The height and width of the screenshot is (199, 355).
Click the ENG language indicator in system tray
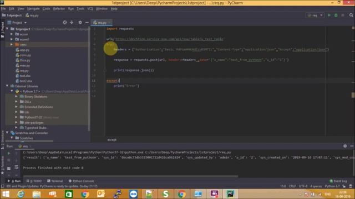(x=328, y=194)
